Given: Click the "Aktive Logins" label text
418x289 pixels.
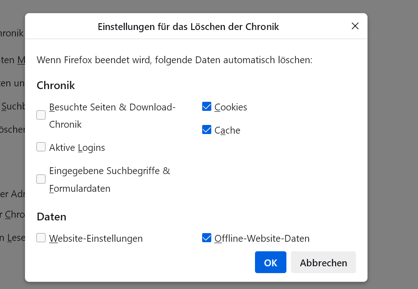Looking at the screenshot, I should click(x=77, y=148).
